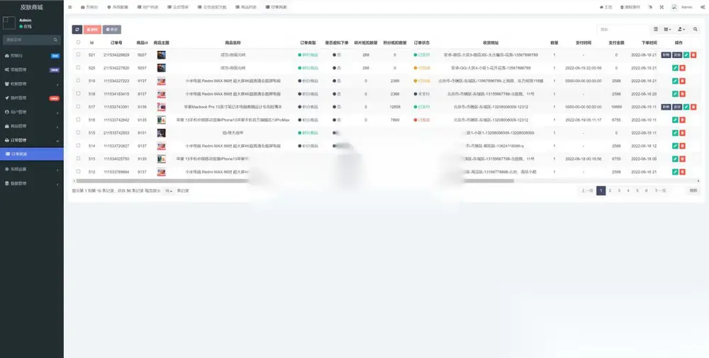
Task: Delete order 521 with red trash icon
Action: coord(693,55)
